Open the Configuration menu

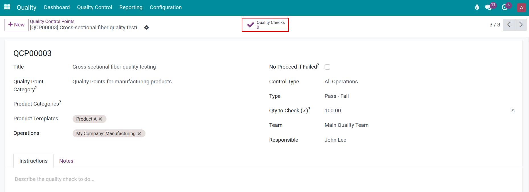pyautogui.click(x=166, y=7)
